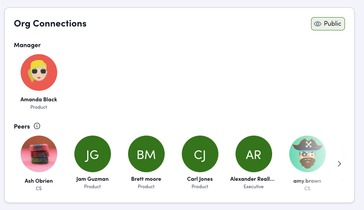
Task: Show the Peers info tooltip icon
Action: point(37,126)
